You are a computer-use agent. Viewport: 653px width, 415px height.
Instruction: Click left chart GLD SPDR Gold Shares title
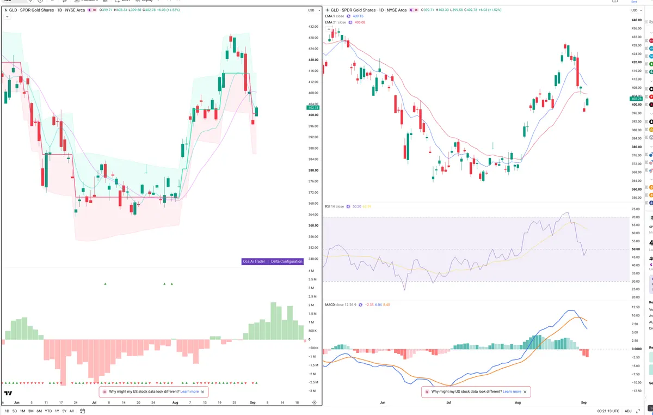coord(47,10)
